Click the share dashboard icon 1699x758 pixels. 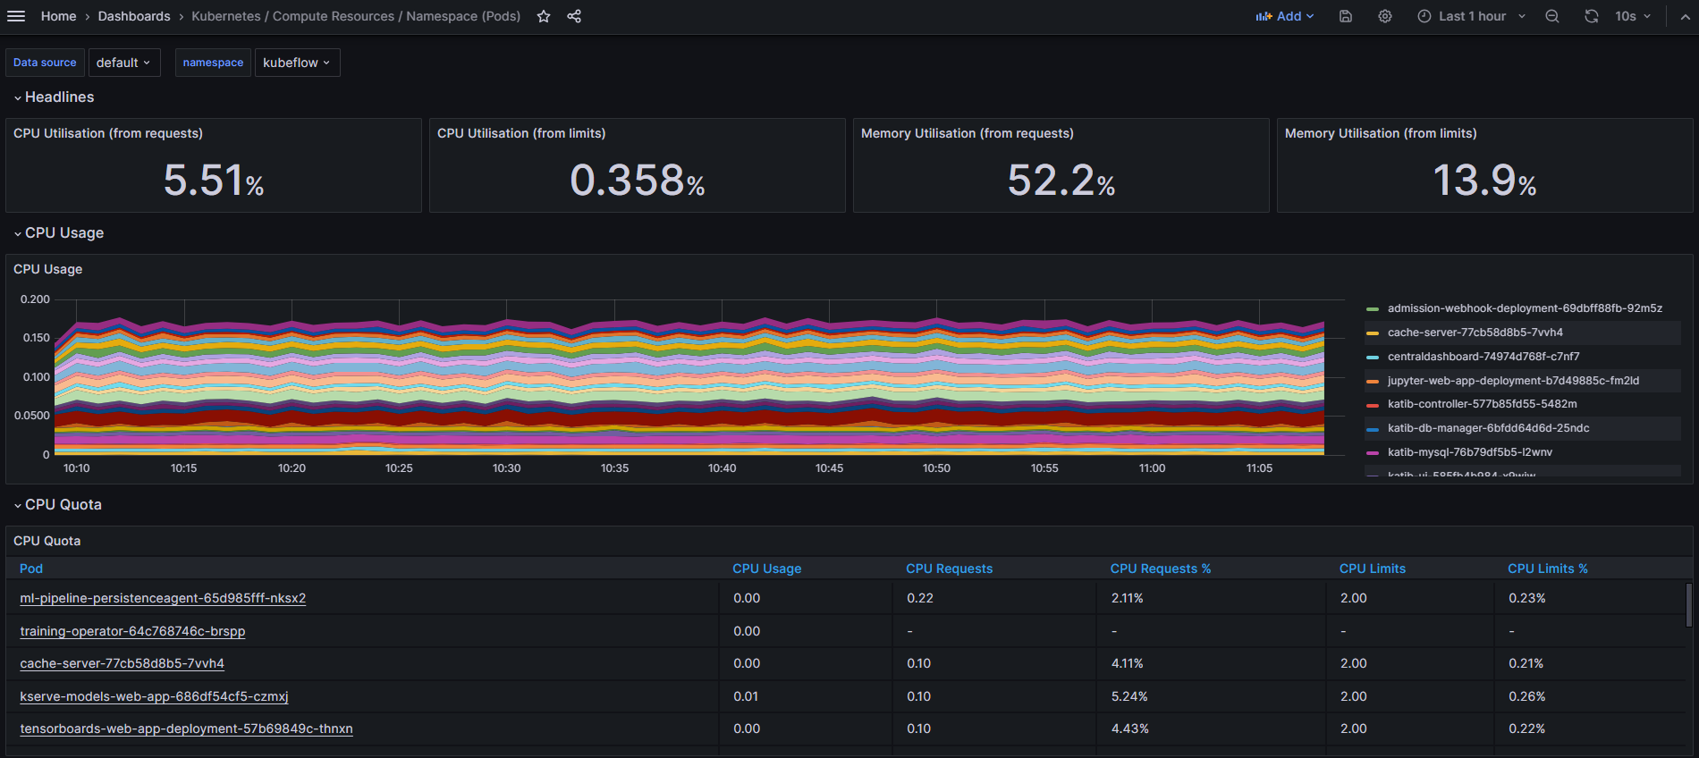point(574,16)
